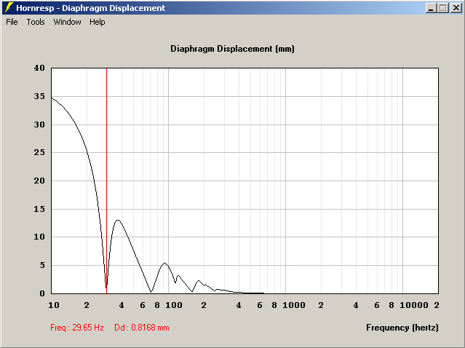This screenshot has height=348, width=465.
Task: Click the 25 label on the displacement axis
Action: [x=39, y=152]
